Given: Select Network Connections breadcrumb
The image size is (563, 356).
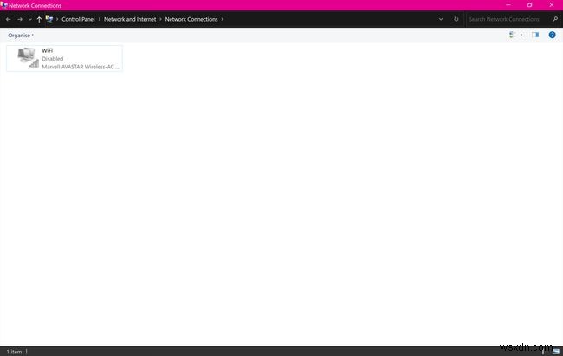Looking at the screenshot, I should point(191,19).
